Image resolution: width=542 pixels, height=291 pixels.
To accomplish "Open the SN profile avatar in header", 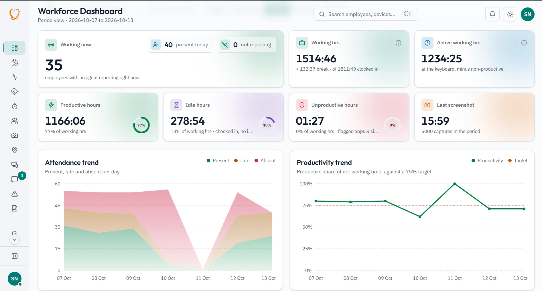I will pos(528,14).
